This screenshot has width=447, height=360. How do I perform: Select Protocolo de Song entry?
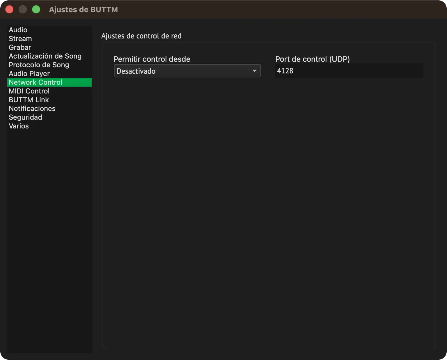49,65
